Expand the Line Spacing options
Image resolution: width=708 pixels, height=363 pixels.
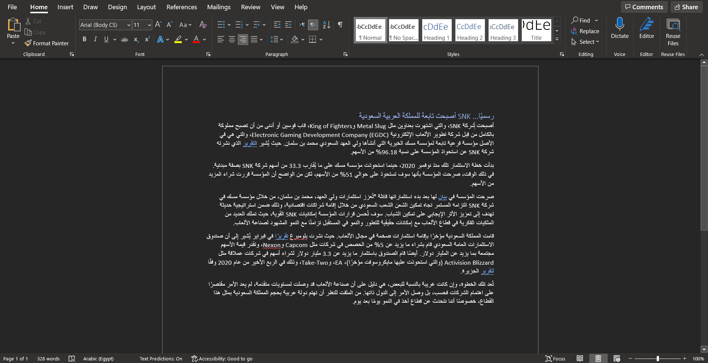[x=281, y=39]
